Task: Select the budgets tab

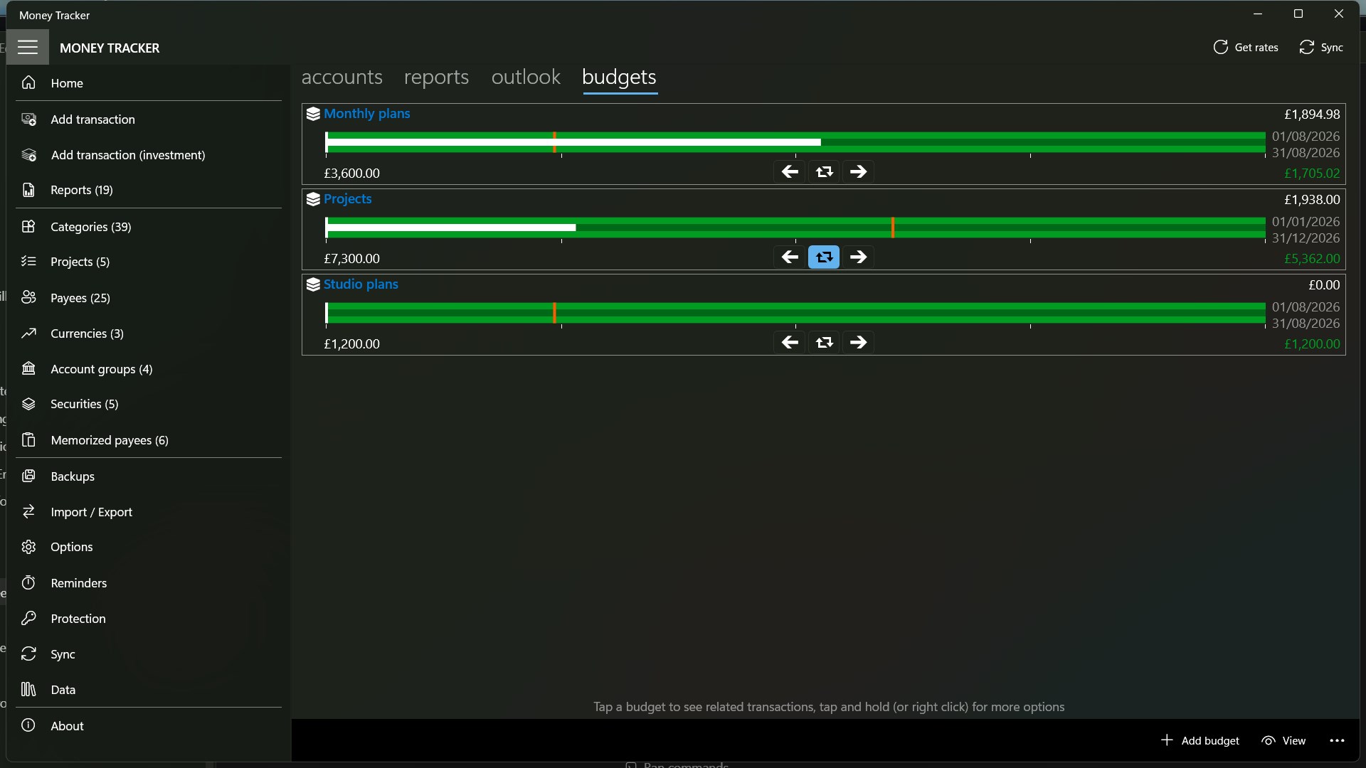Action: [619, 78]
